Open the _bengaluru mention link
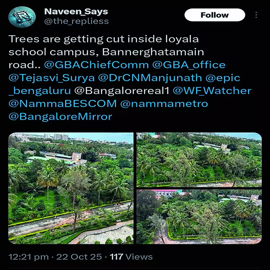The width and height of the screenshot is (270, 270). (40, 91)
